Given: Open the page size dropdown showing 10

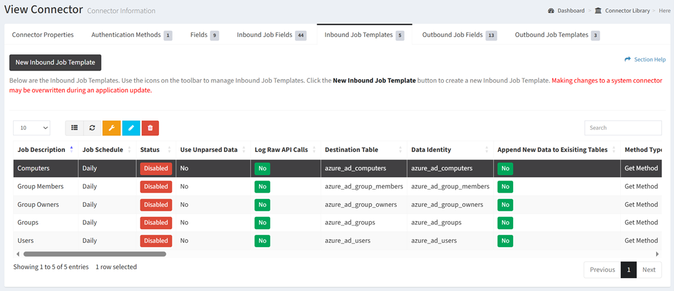Looking at the screenshot, I should click(32, 128).
